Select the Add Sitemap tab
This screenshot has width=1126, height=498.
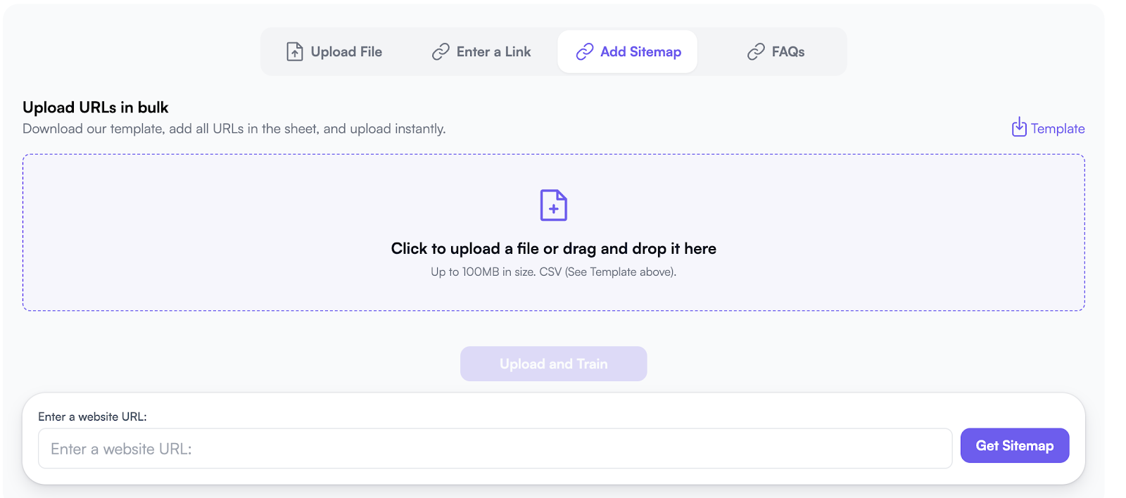628,51
